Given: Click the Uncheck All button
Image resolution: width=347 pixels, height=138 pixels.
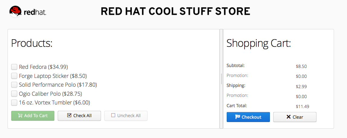Looking at the screenshot, I should [126, 116].
